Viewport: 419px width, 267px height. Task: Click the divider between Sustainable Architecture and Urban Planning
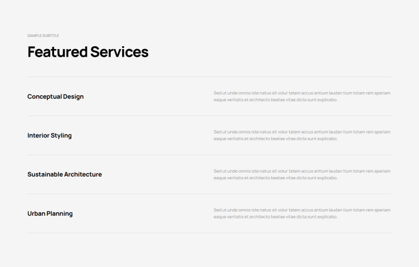pos(209,194)
